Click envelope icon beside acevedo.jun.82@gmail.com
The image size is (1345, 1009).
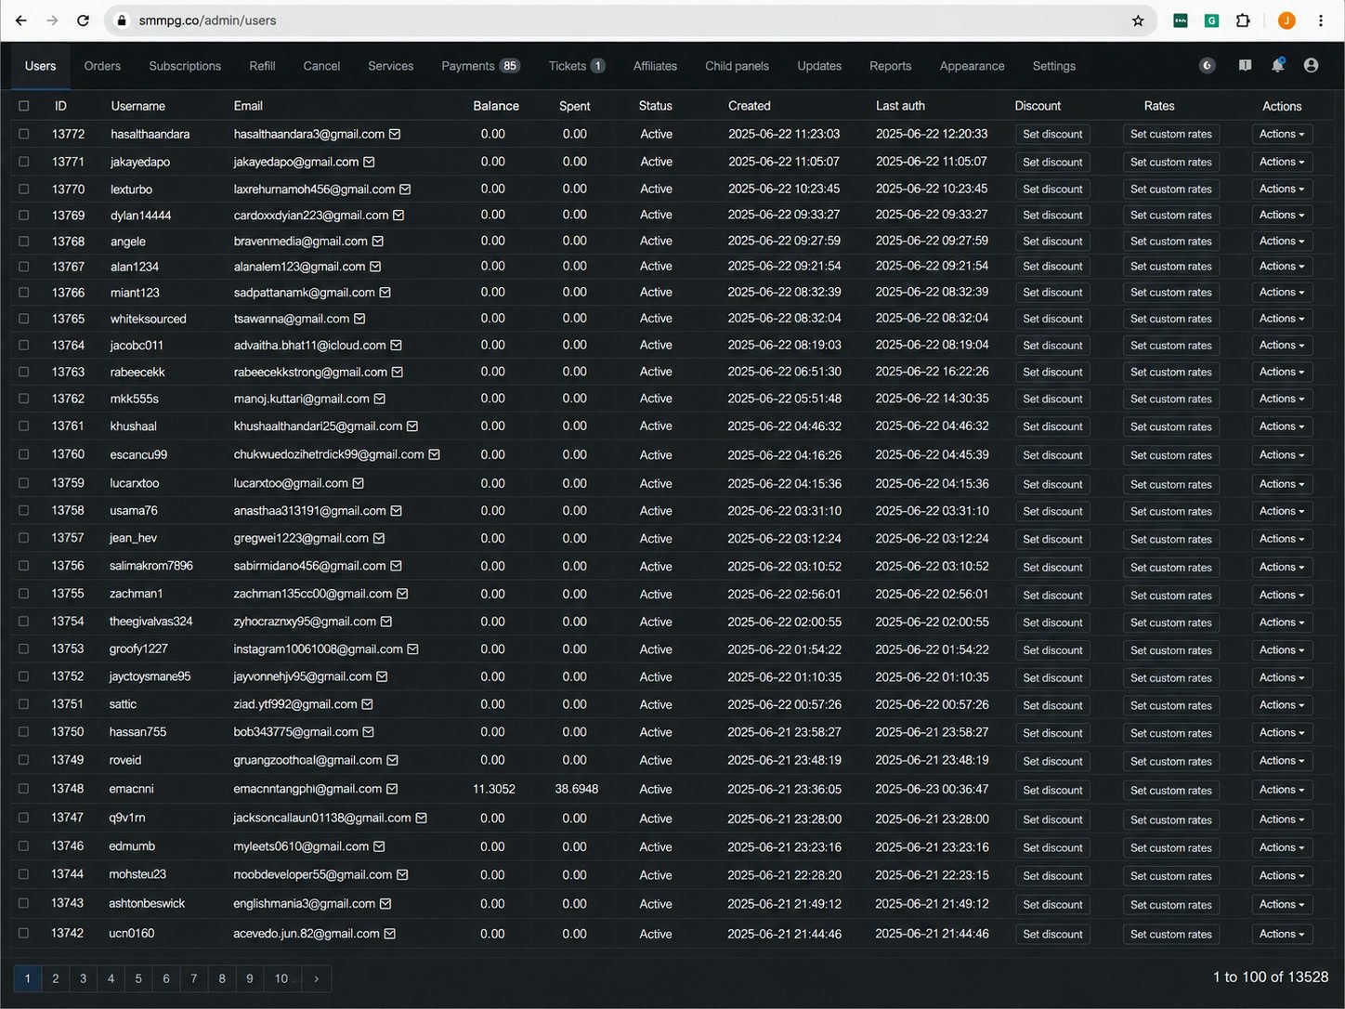click(x=389, y=934)
